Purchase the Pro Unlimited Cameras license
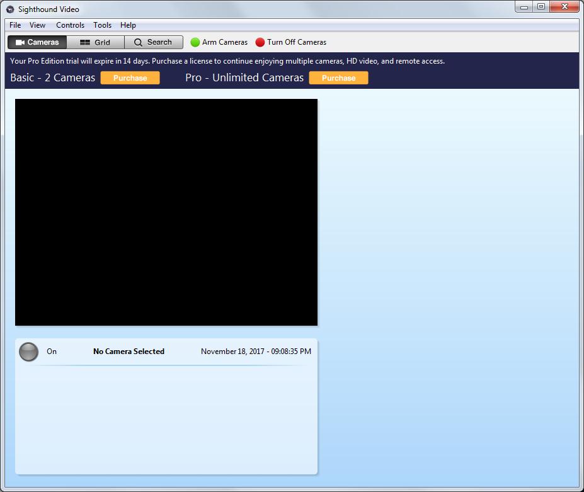 pos(338,77)
